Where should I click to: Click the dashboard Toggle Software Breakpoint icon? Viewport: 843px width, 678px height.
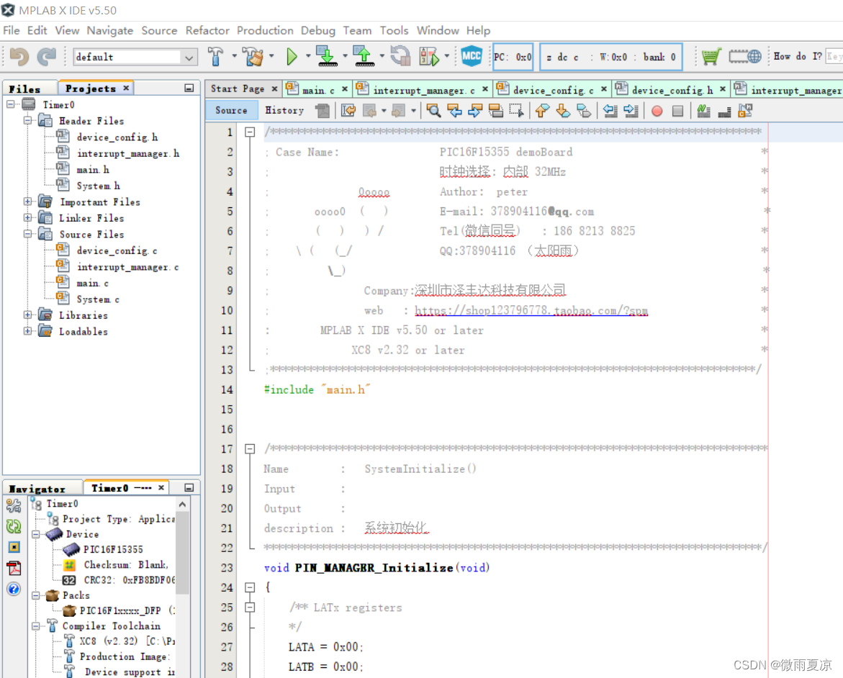[14, 547]
